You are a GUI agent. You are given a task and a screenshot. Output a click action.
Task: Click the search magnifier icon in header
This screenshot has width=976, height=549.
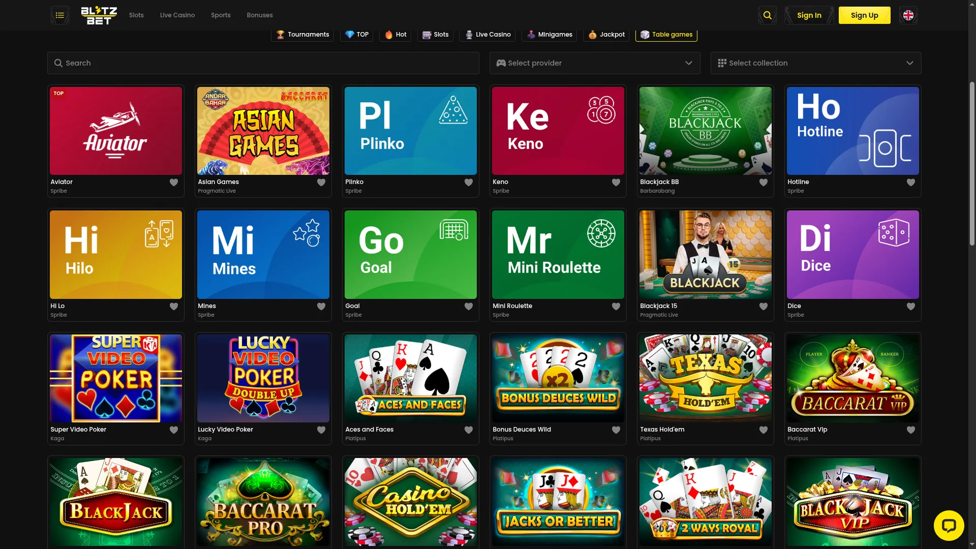click(767, 15)
